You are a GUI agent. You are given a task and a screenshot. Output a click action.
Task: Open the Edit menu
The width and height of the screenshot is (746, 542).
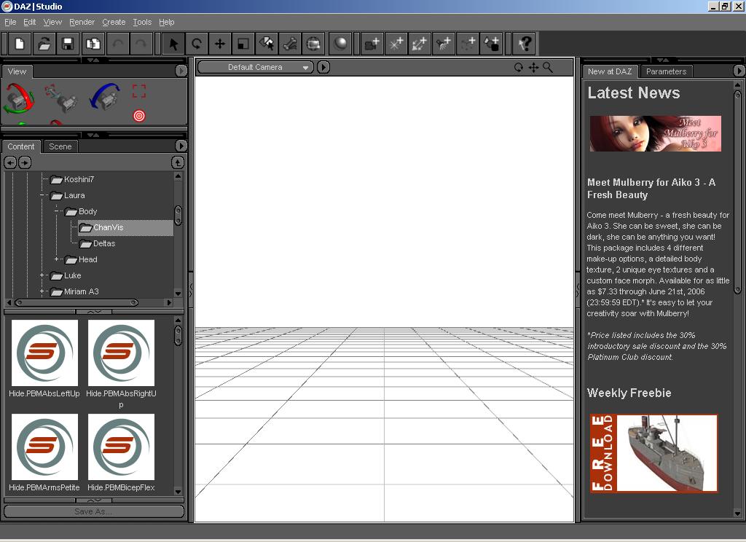29,22
